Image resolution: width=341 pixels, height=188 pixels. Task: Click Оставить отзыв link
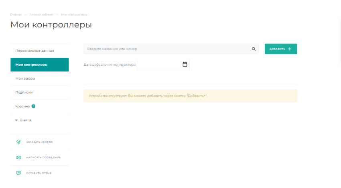(40, 173)
